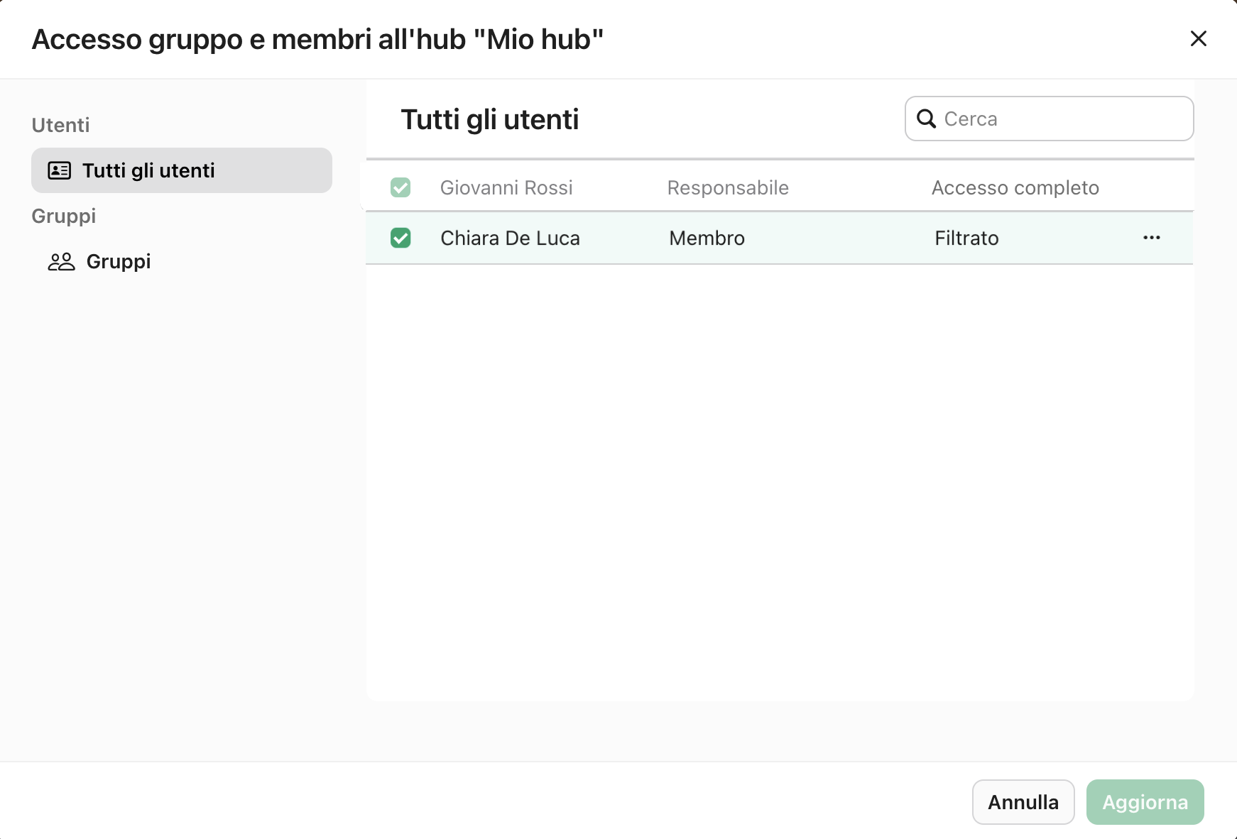Open Filtrato access option for Chiara De Luca
1237x839 pixels.
coord(966,238)
